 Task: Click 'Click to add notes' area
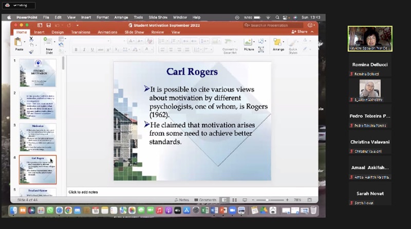click(83, 192)
